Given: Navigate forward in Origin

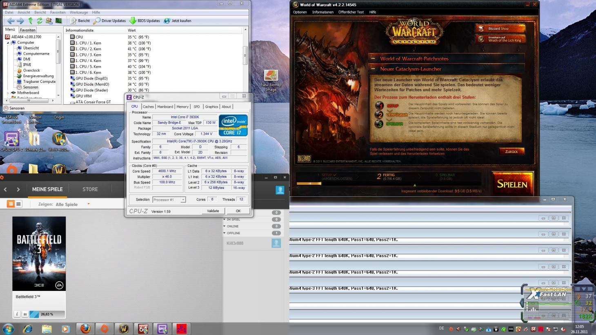Looking at the screenshot, I should coord(18,189).
